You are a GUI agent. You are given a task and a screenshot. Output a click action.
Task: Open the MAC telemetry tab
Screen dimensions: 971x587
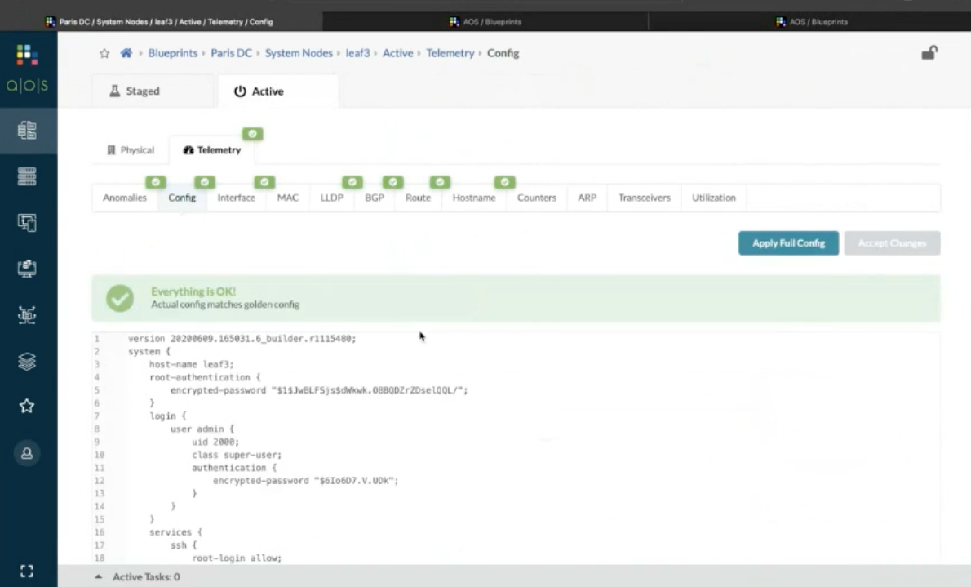click(287, 198)
